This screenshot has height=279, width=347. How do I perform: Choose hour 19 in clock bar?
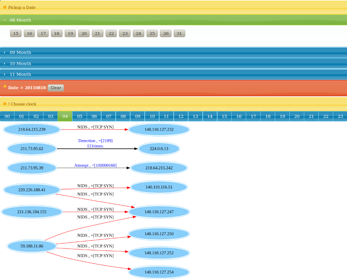[282, 116]
